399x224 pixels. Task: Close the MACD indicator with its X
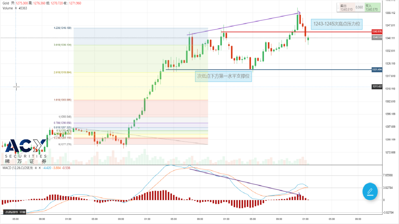(40, 168)
